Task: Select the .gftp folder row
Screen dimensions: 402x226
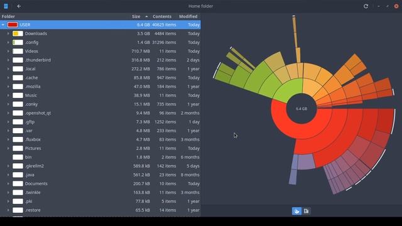Action: click(100, 122)
